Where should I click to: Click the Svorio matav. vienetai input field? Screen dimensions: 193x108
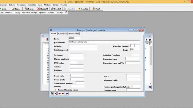(x=80, y=83)
